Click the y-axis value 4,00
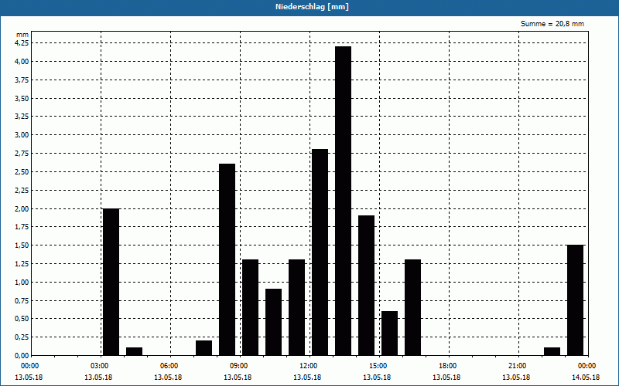This screenshot has height=386, width=619. (x=22, y=62)
